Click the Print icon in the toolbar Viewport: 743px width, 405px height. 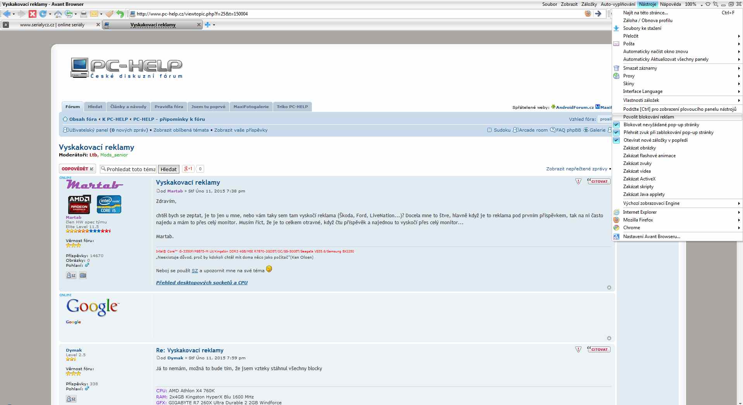[x=84, y=14]
